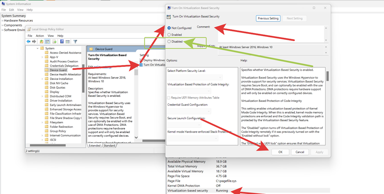Open the Action menu

[x=40, y=36]
